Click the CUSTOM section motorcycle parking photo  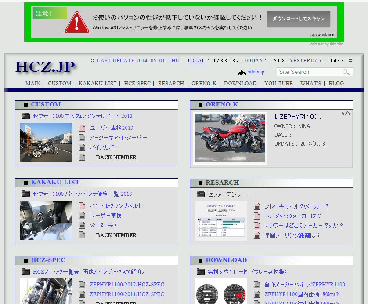click(x=46, y=143)
